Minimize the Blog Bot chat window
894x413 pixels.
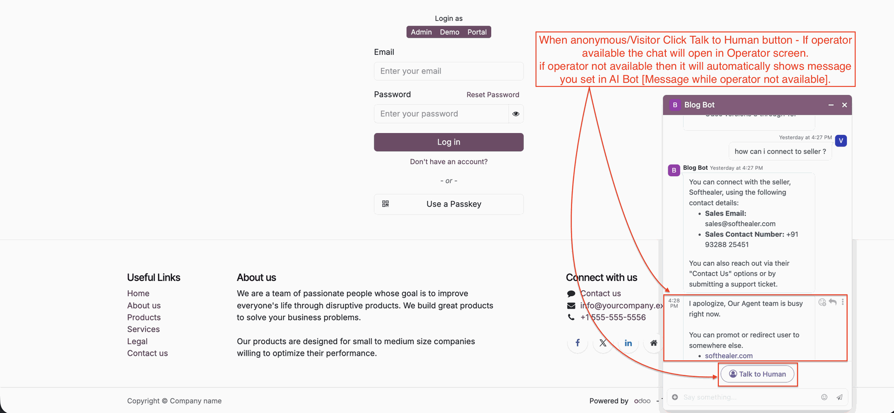coord(831,105)
